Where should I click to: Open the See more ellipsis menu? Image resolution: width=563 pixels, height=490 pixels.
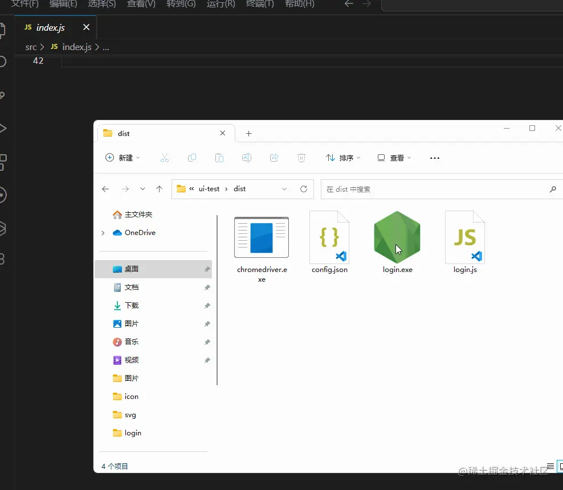[x=434, y=158]
